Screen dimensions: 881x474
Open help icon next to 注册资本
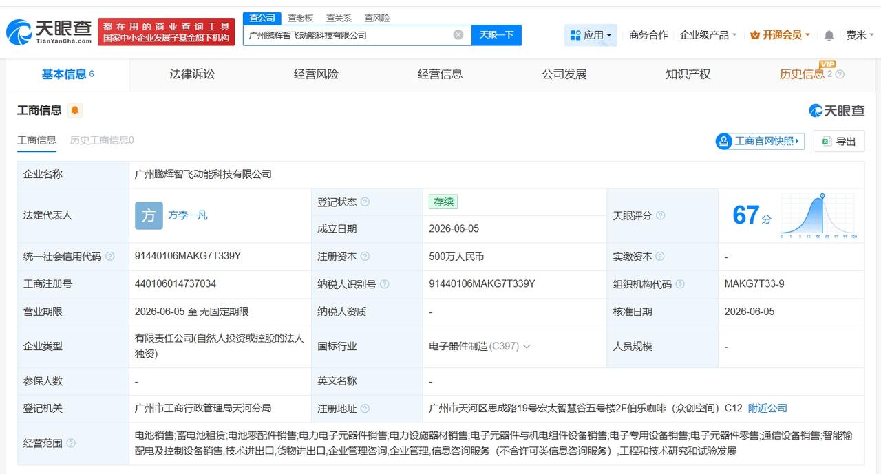(x=365, y=257)
